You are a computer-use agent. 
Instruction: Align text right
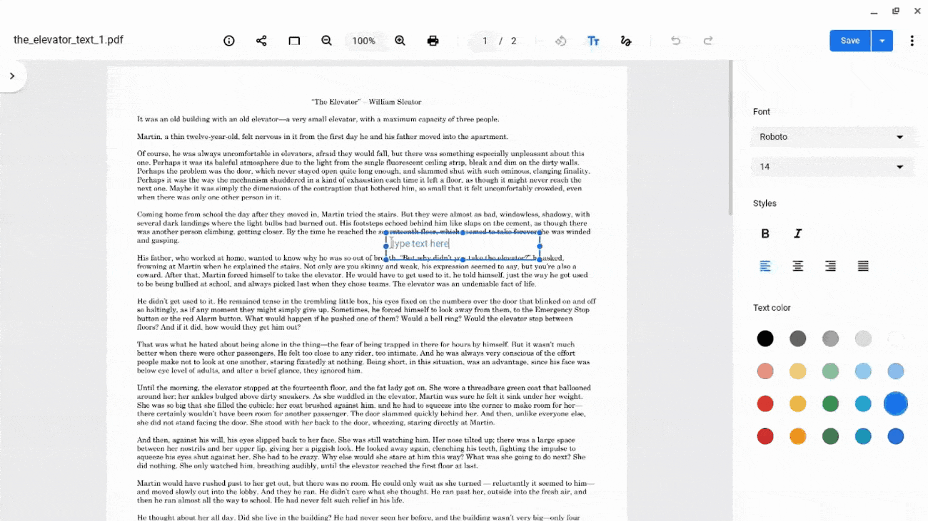pyautogui.click(x=830, y=266)
